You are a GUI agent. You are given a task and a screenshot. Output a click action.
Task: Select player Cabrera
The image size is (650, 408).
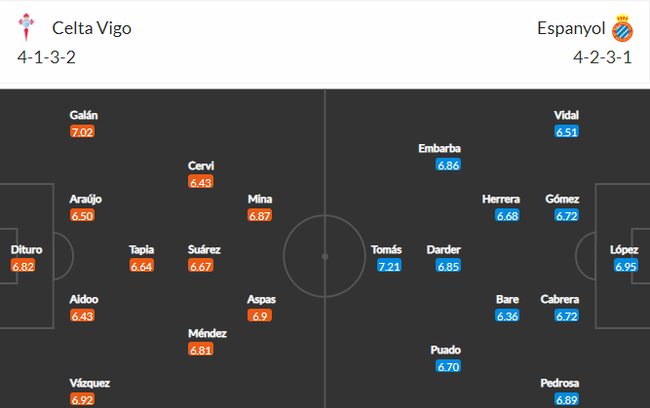tap(562, 299)
